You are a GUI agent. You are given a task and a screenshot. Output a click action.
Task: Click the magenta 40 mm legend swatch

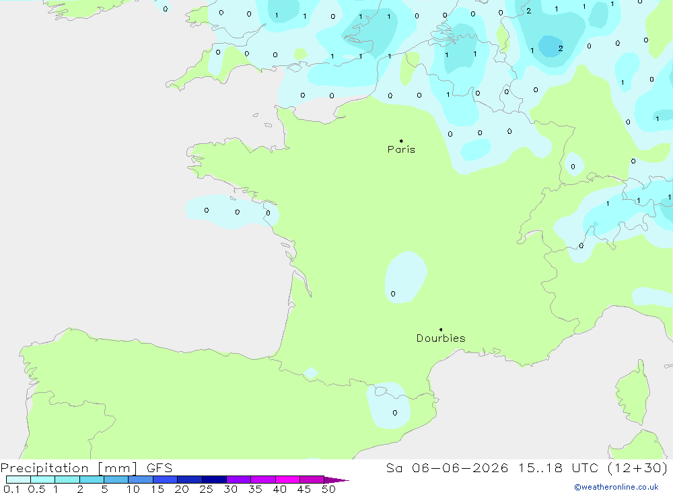(287, 480)
